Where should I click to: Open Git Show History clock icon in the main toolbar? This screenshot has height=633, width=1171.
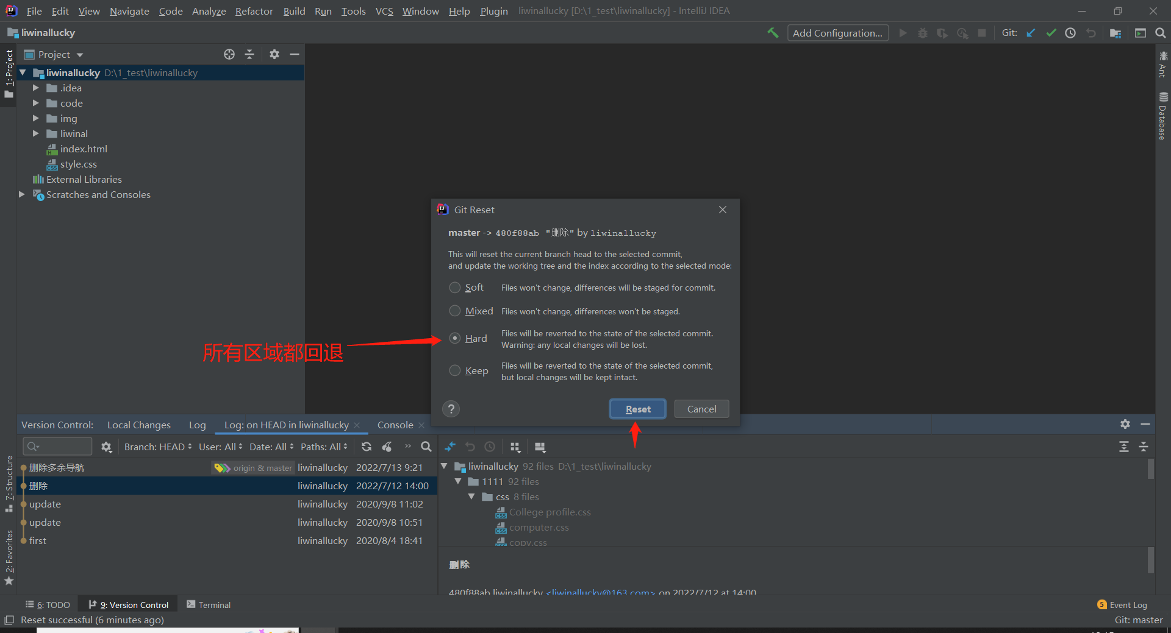1070,33
